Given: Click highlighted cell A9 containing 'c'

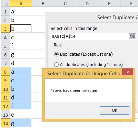Looking at the screenshot, I should (21, 80).
